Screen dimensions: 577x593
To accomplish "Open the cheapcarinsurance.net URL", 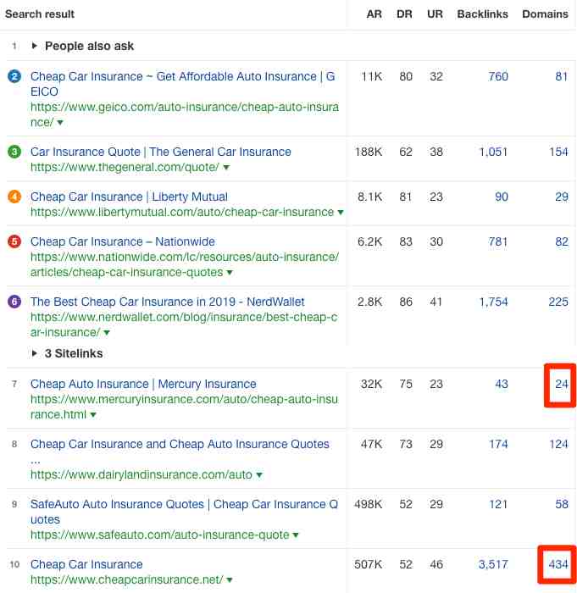I will [127, 579].
